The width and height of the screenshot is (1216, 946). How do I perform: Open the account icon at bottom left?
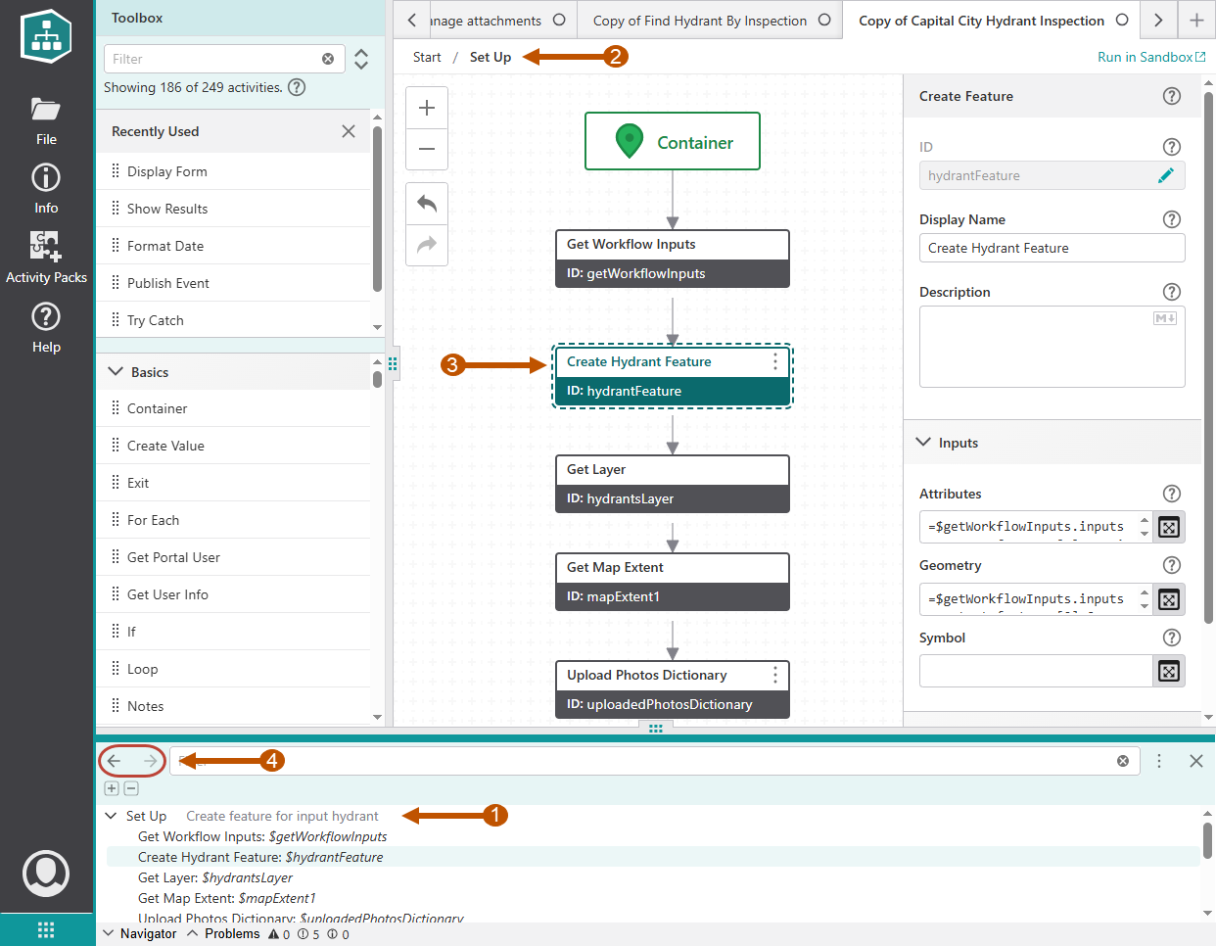pyautogui.click(x=46, y=874)
